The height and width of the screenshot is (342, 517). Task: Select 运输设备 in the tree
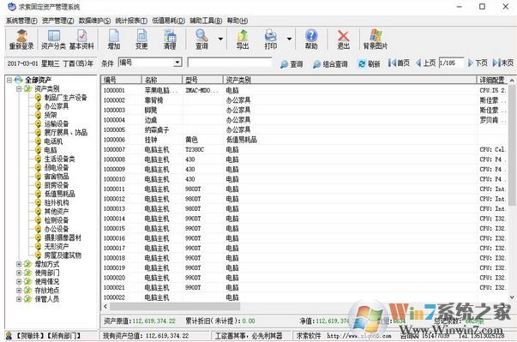click(x=57, y=124)
